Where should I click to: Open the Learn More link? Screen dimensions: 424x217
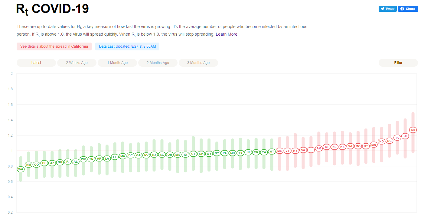(227, 34)
